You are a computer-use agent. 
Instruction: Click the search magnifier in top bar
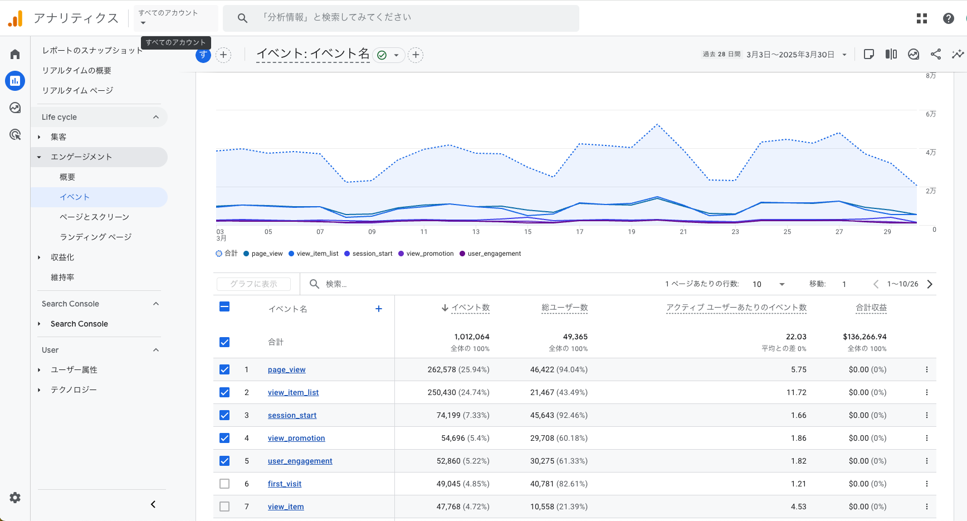pyautogui.click(x=242, y=18)
